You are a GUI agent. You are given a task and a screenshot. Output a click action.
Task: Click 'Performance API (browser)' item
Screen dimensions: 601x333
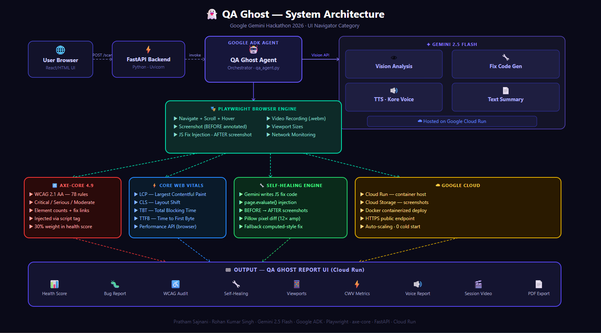pyautogui.click(x=165, y=227)
